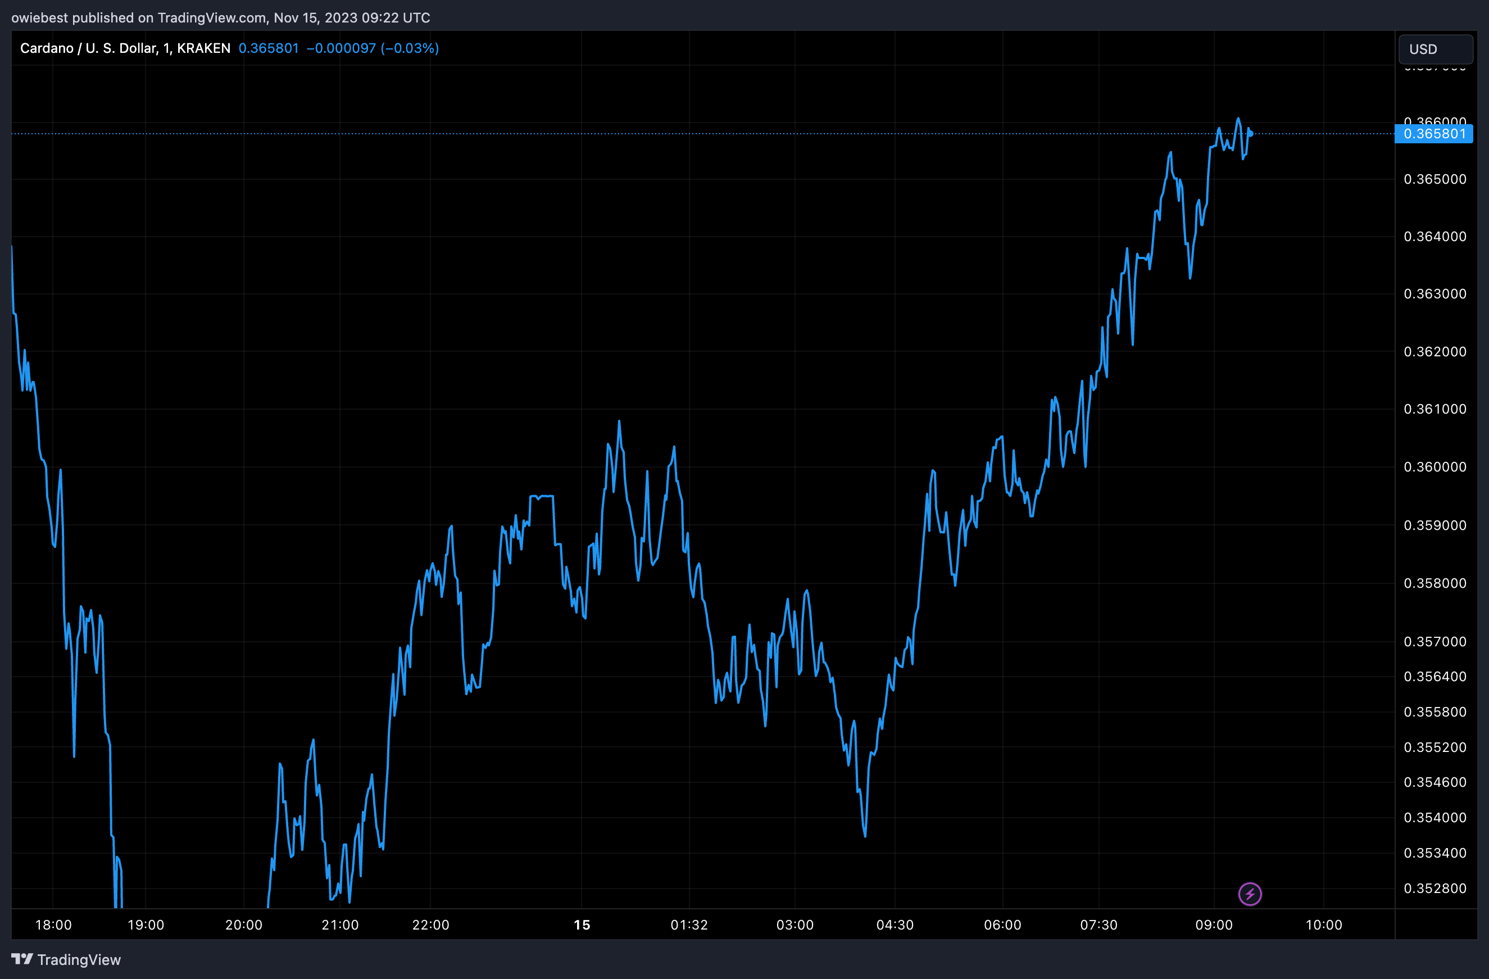
Task: Click the TradingView text in footer
Action: point(79,959)
